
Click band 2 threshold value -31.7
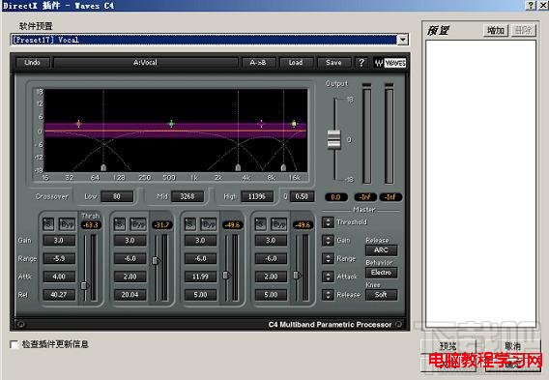(x=162, y=225)
